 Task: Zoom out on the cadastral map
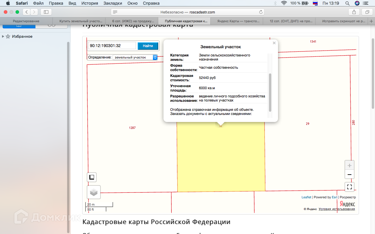click(x=349, y=175)
